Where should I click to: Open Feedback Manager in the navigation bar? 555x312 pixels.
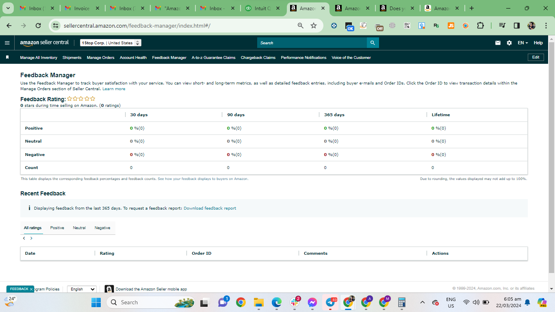[x=169, y=58]
